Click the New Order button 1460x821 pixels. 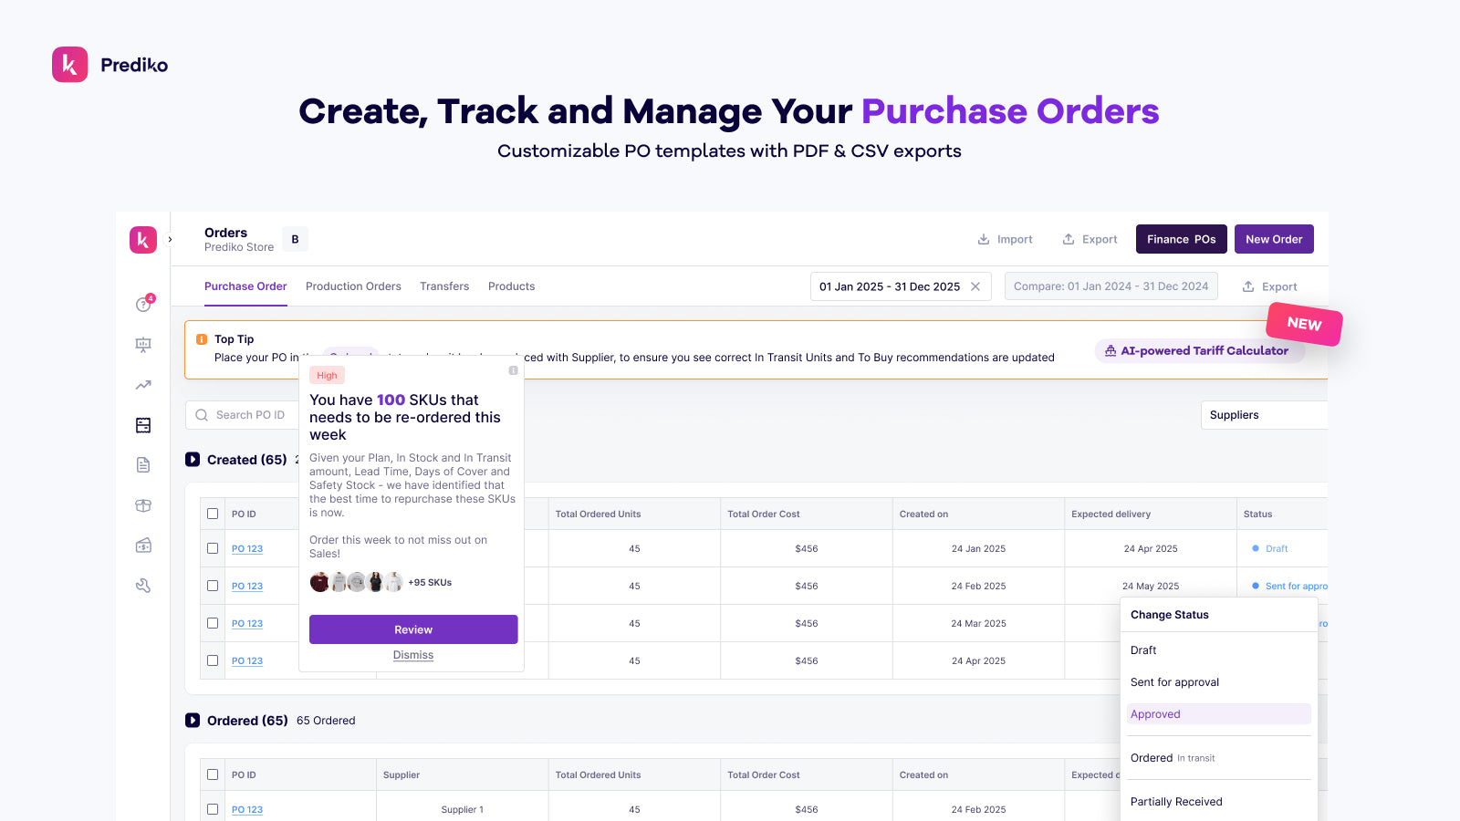(x=1274, y=239)
